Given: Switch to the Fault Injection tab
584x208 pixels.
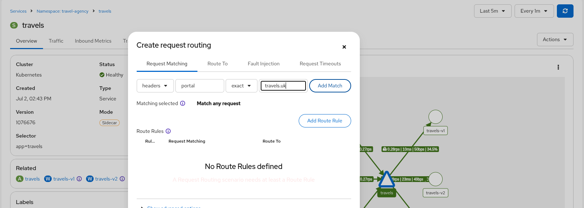Looking at the screenshot, I should click(x=264, y=64).
